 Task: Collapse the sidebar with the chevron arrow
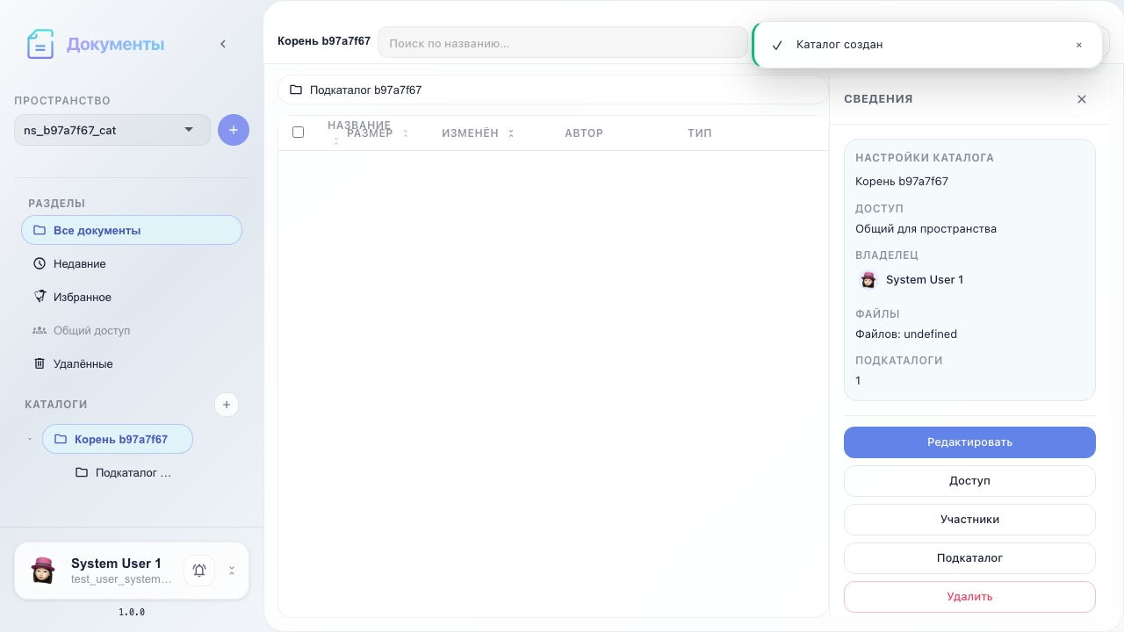[x=223, y=44]
